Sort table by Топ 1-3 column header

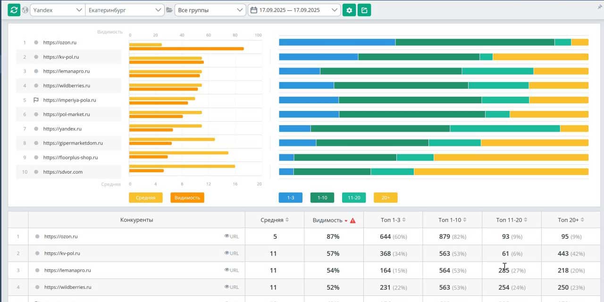[393, 220]
